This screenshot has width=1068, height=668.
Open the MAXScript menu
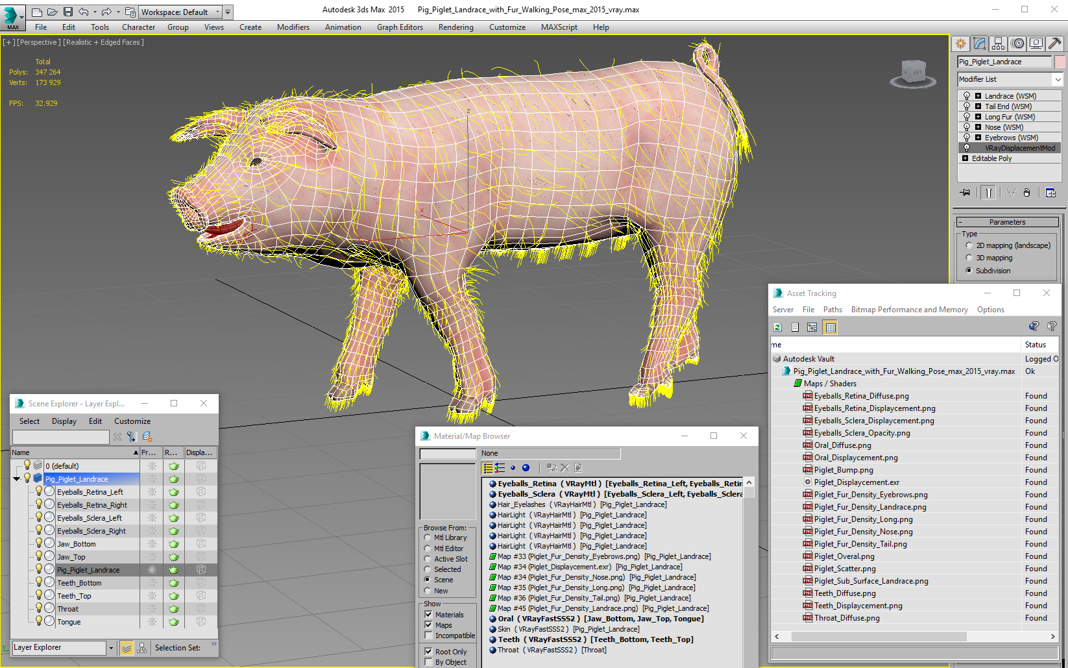point(559,27)
